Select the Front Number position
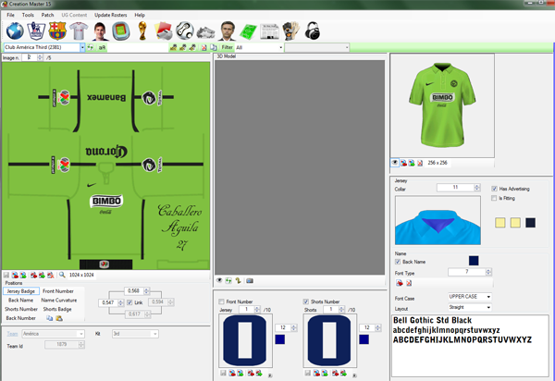The height and width of the screenshot is (381, 555). point(58,291)
